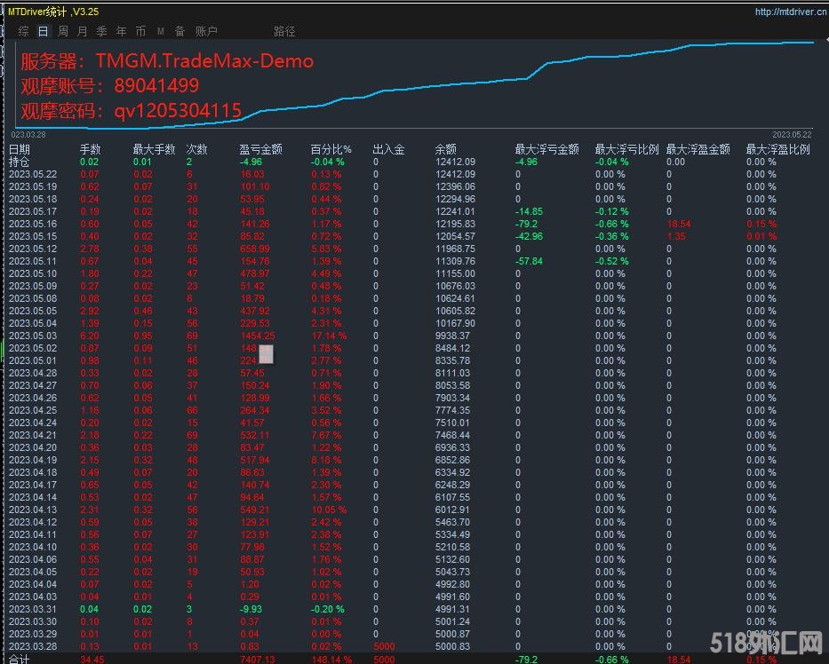Click percentage value 10.05 %

329,510
